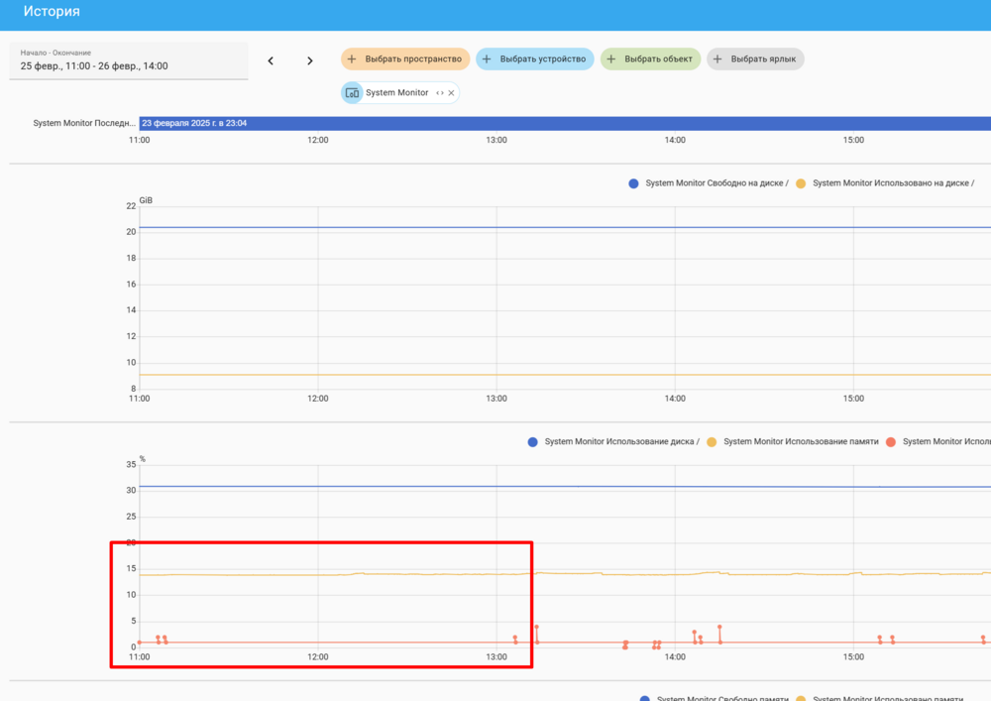Click plus icon on Выбрать ярлык chip

pos(717,59)
